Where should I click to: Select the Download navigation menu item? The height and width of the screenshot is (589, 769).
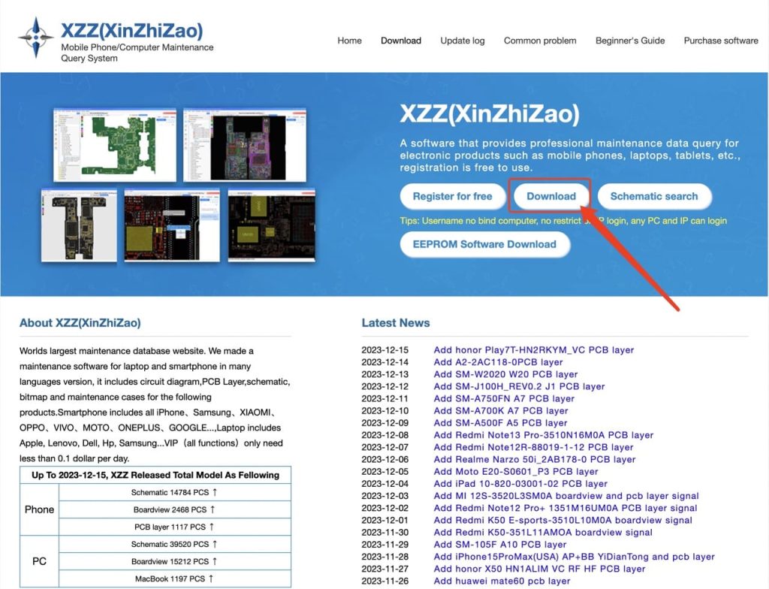click(x=400, y=41)
